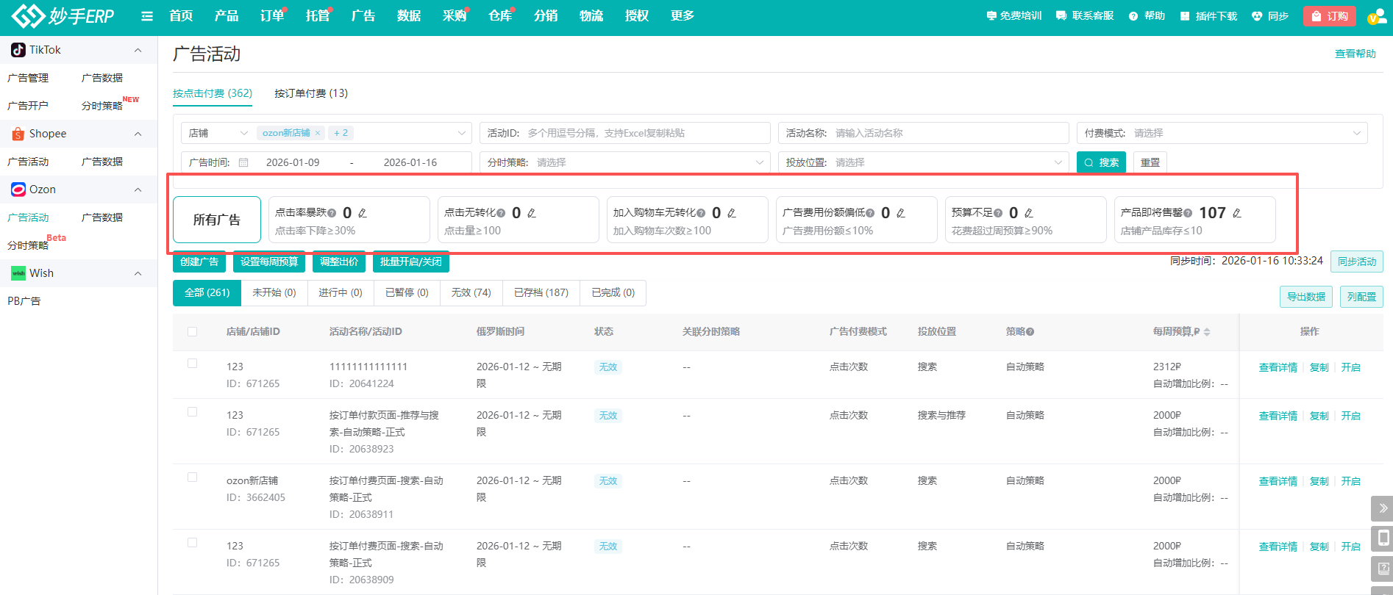Click the 活动名称 input field
1393x595 pixels.
click(923, 133)
